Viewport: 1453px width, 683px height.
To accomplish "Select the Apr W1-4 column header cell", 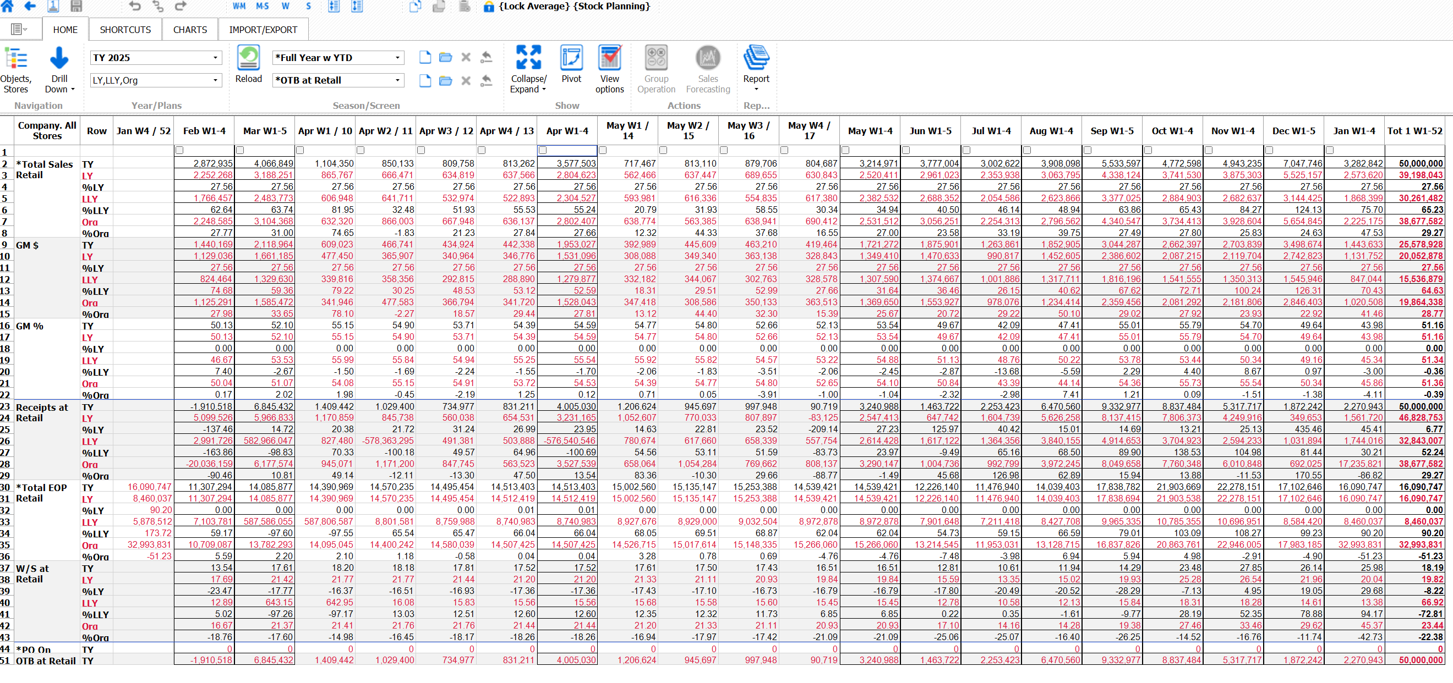I will pyautogui.click(x=566, y=130).
